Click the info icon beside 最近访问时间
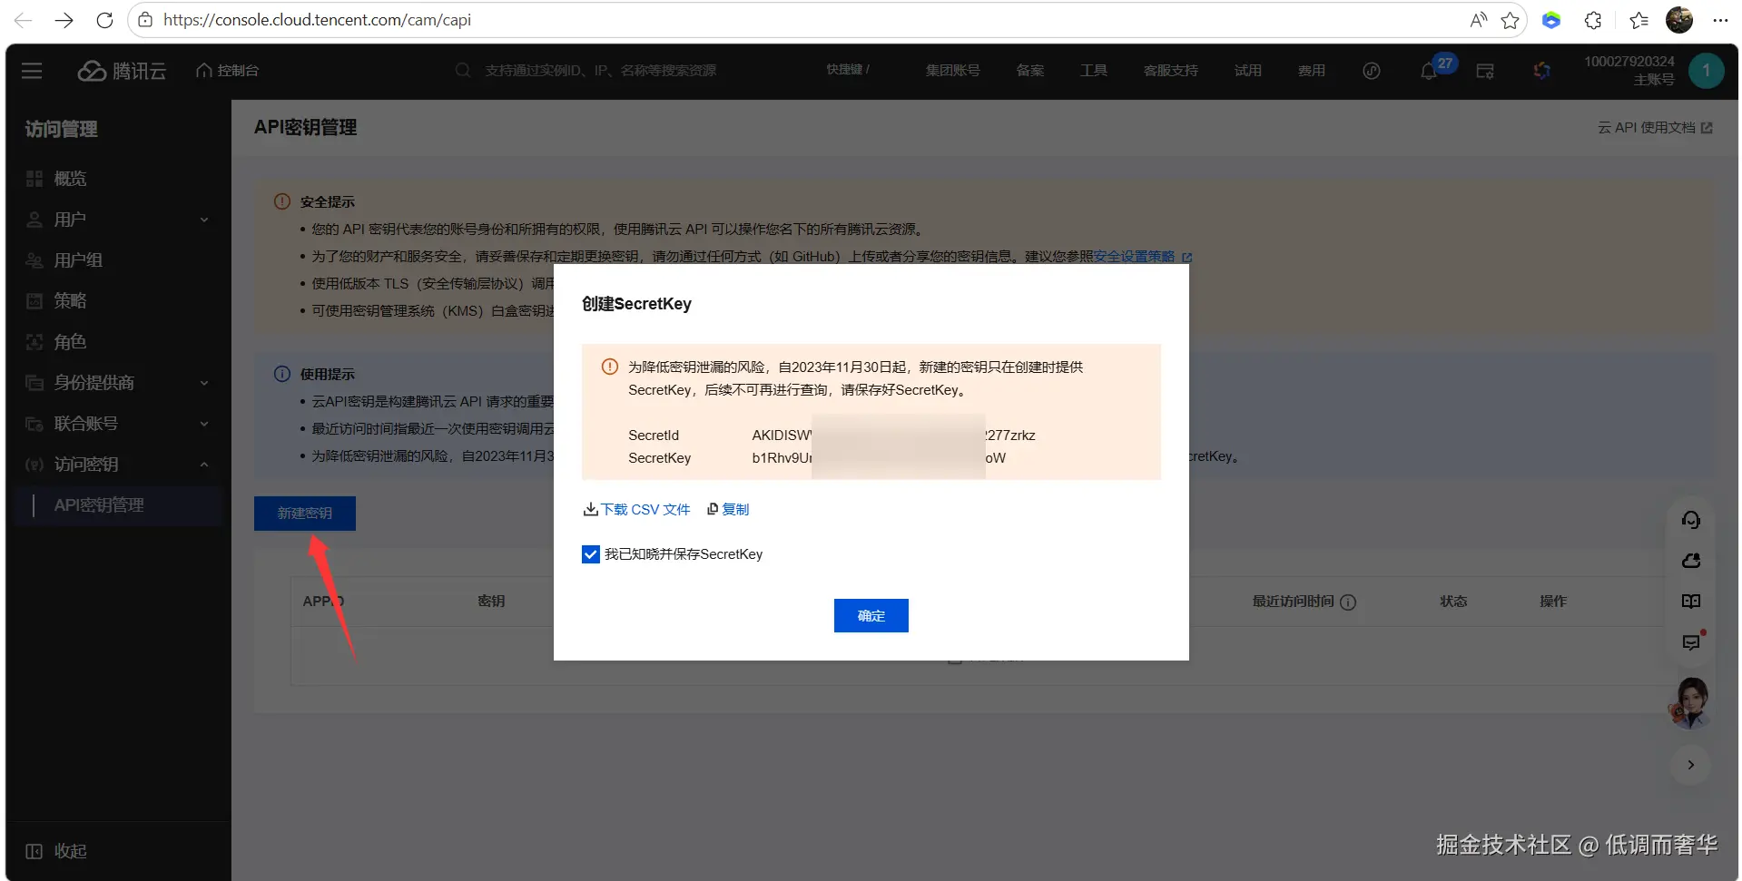Screen dimensions: 1742x881 point(1348,602)
